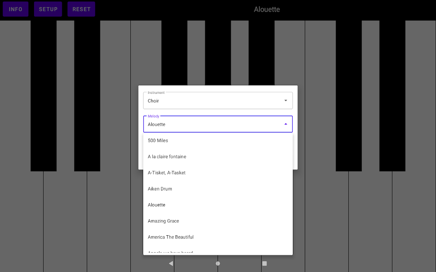436x272 pixels.
Task: Pick Aiken Drum from the list
Action: pyautogui.click(x=218, y=189)
